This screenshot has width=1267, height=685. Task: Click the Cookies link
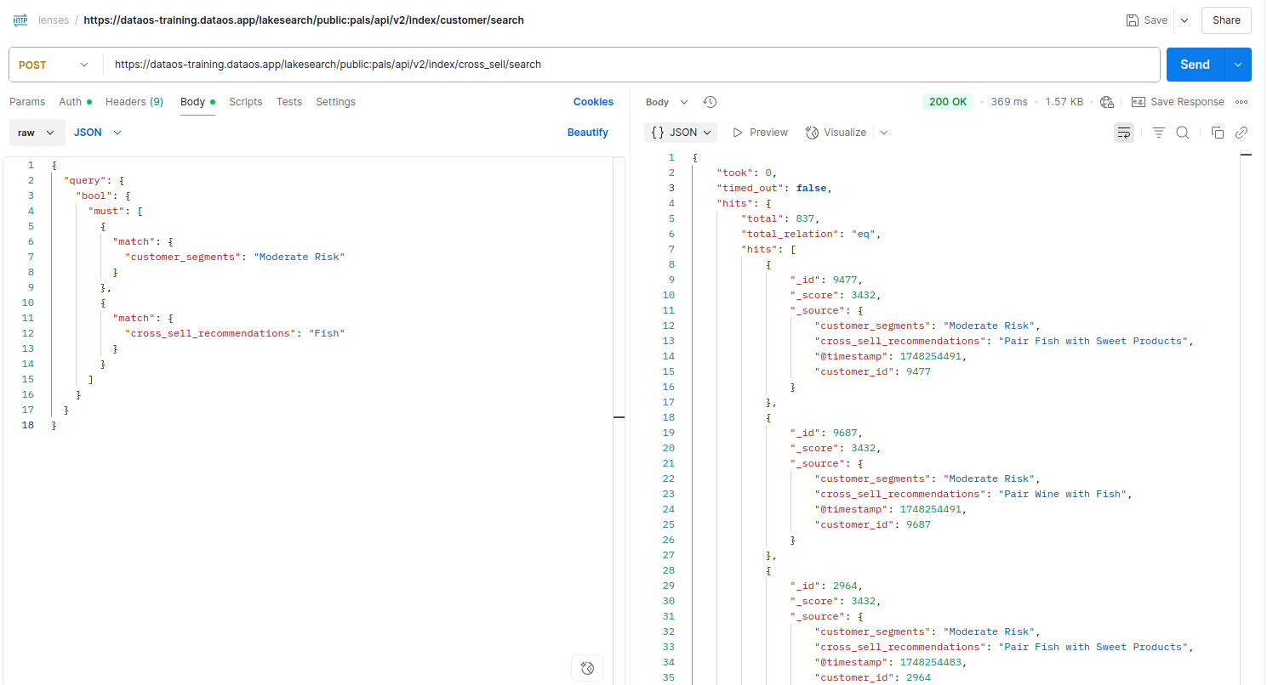tap(593, 102)
